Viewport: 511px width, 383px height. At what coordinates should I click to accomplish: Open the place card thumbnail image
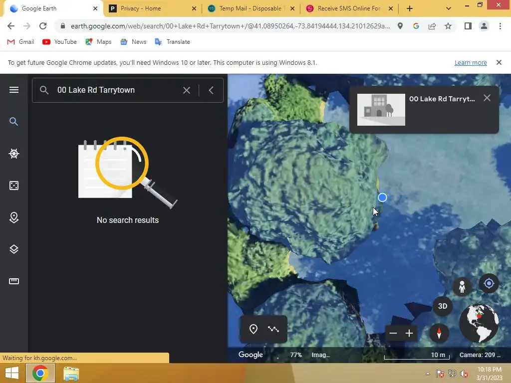click(381, 110)
